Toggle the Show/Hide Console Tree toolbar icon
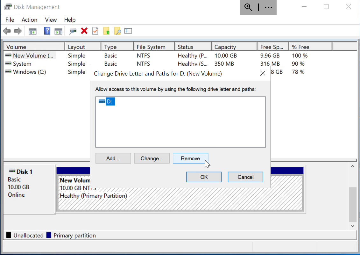 point(32,31)
